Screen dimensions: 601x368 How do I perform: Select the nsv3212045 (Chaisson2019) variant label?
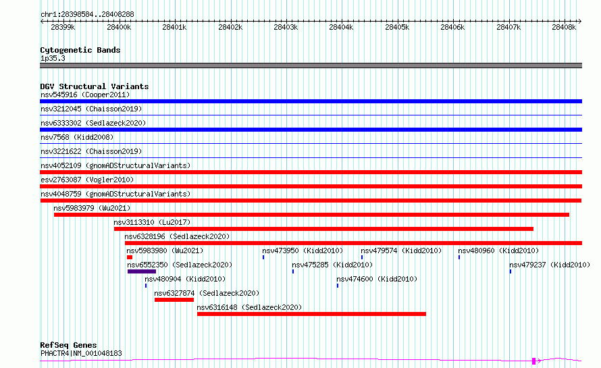pyautogui.click(x=91, y=109)
